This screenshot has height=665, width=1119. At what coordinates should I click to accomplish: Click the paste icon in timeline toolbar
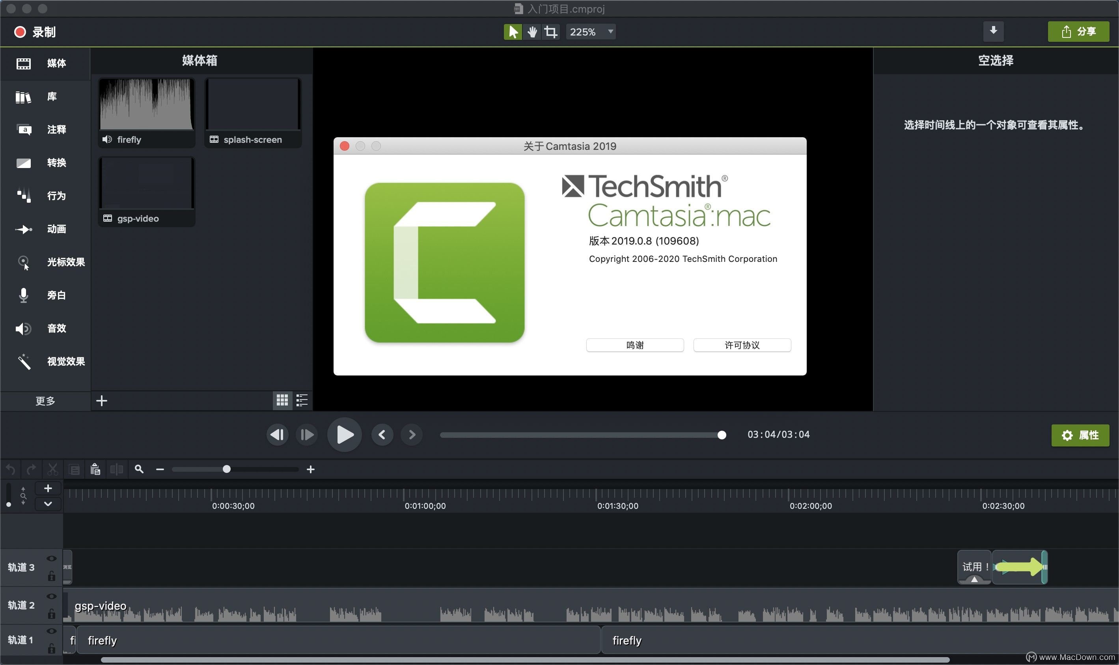pos(95,469)
